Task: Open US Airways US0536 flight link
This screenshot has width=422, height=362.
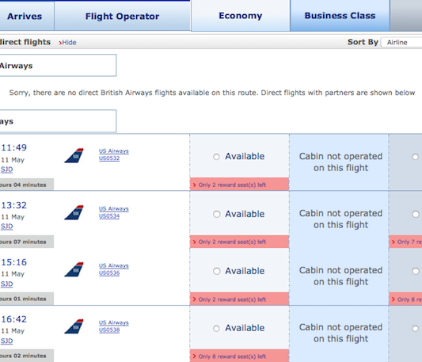Action: click(113, 269)
